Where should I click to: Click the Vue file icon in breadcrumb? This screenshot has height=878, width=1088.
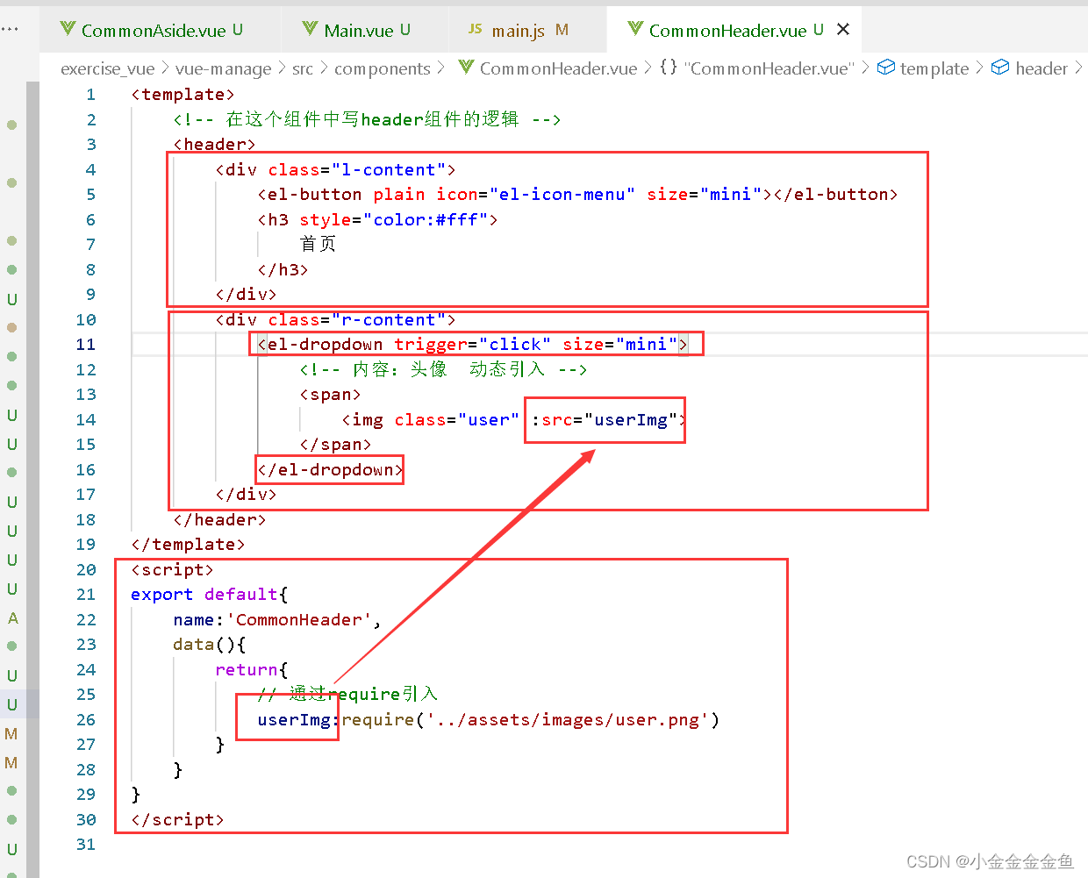[x=466, y=68]
